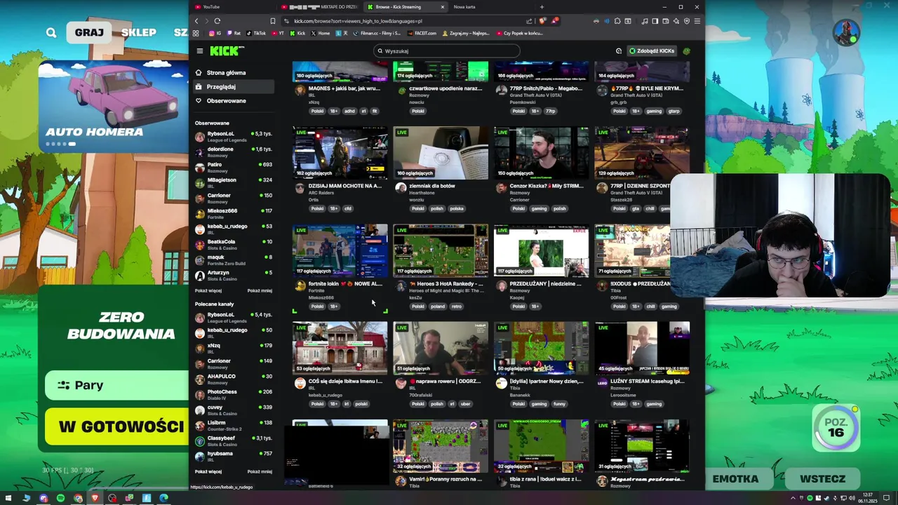Open the browser main menu icon
The width and height of the screenshot is (898, 505).
pos(697,21)
